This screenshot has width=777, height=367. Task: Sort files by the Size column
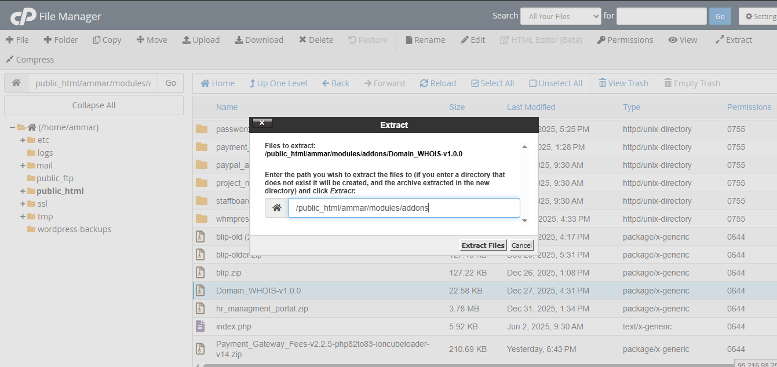coord(457,107)
